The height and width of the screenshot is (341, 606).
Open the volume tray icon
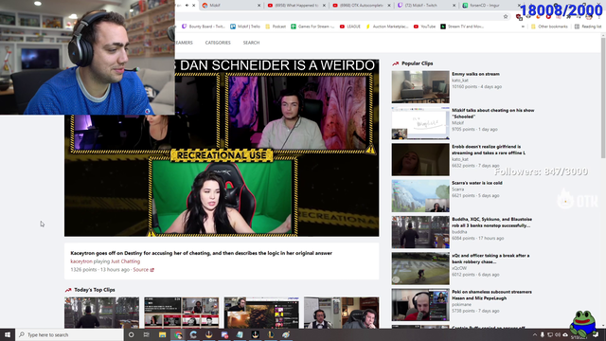point(558,334)
